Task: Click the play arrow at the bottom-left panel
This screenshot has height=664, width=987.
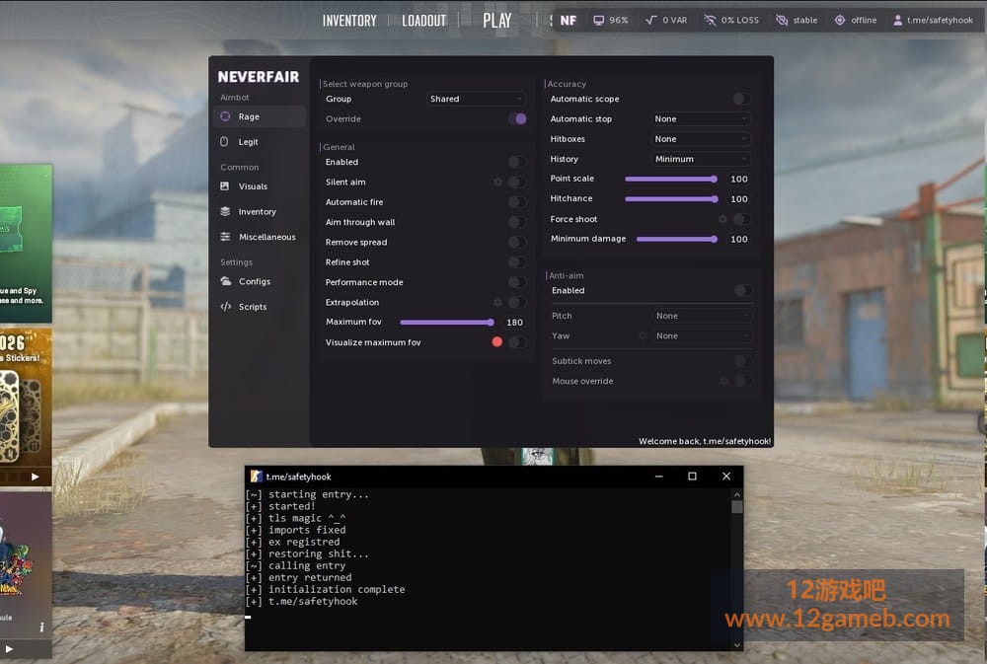Action: point(9,648)
